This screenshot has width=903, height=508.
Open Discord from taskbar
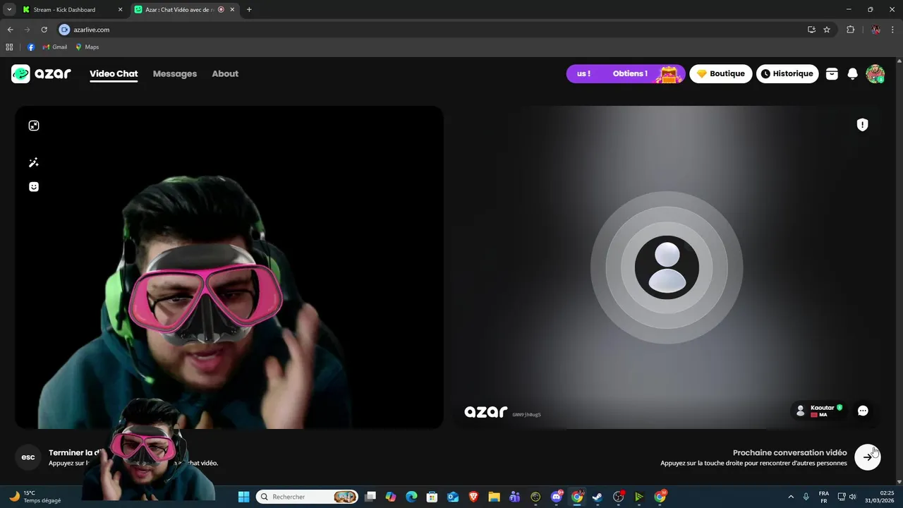coord(557,497)
